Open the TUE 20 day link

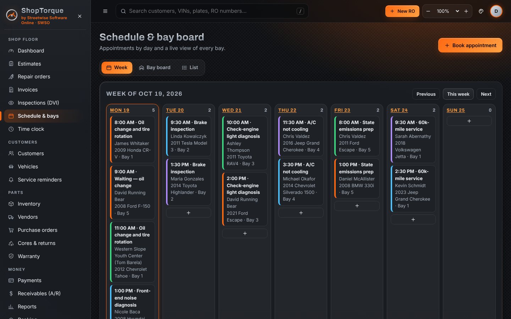coord(175,110)
